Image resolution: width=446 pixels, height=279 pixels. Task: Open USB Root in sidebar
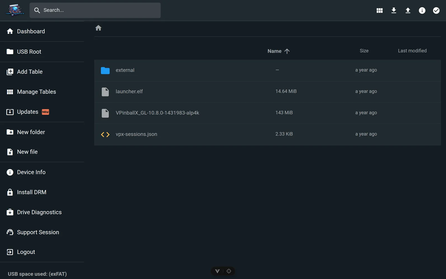click(x=42, y=52)
